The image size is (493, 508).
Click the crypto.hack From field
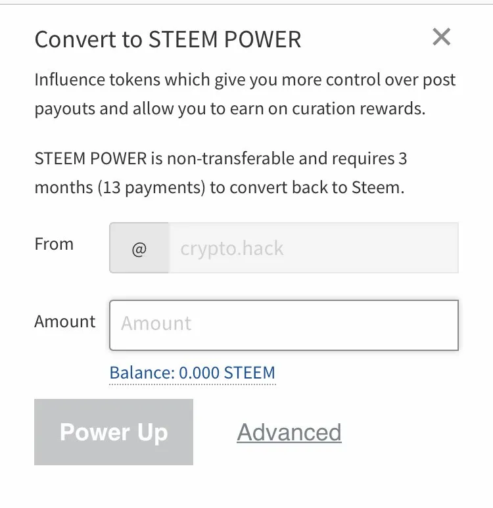coord(313,248)
